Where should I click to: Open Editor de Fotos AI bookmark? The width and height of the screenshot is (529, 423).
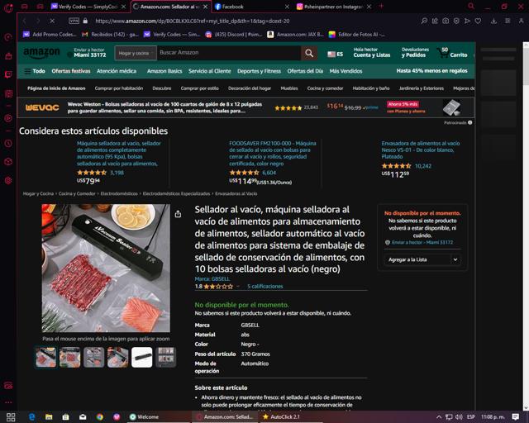click(357, 35)
